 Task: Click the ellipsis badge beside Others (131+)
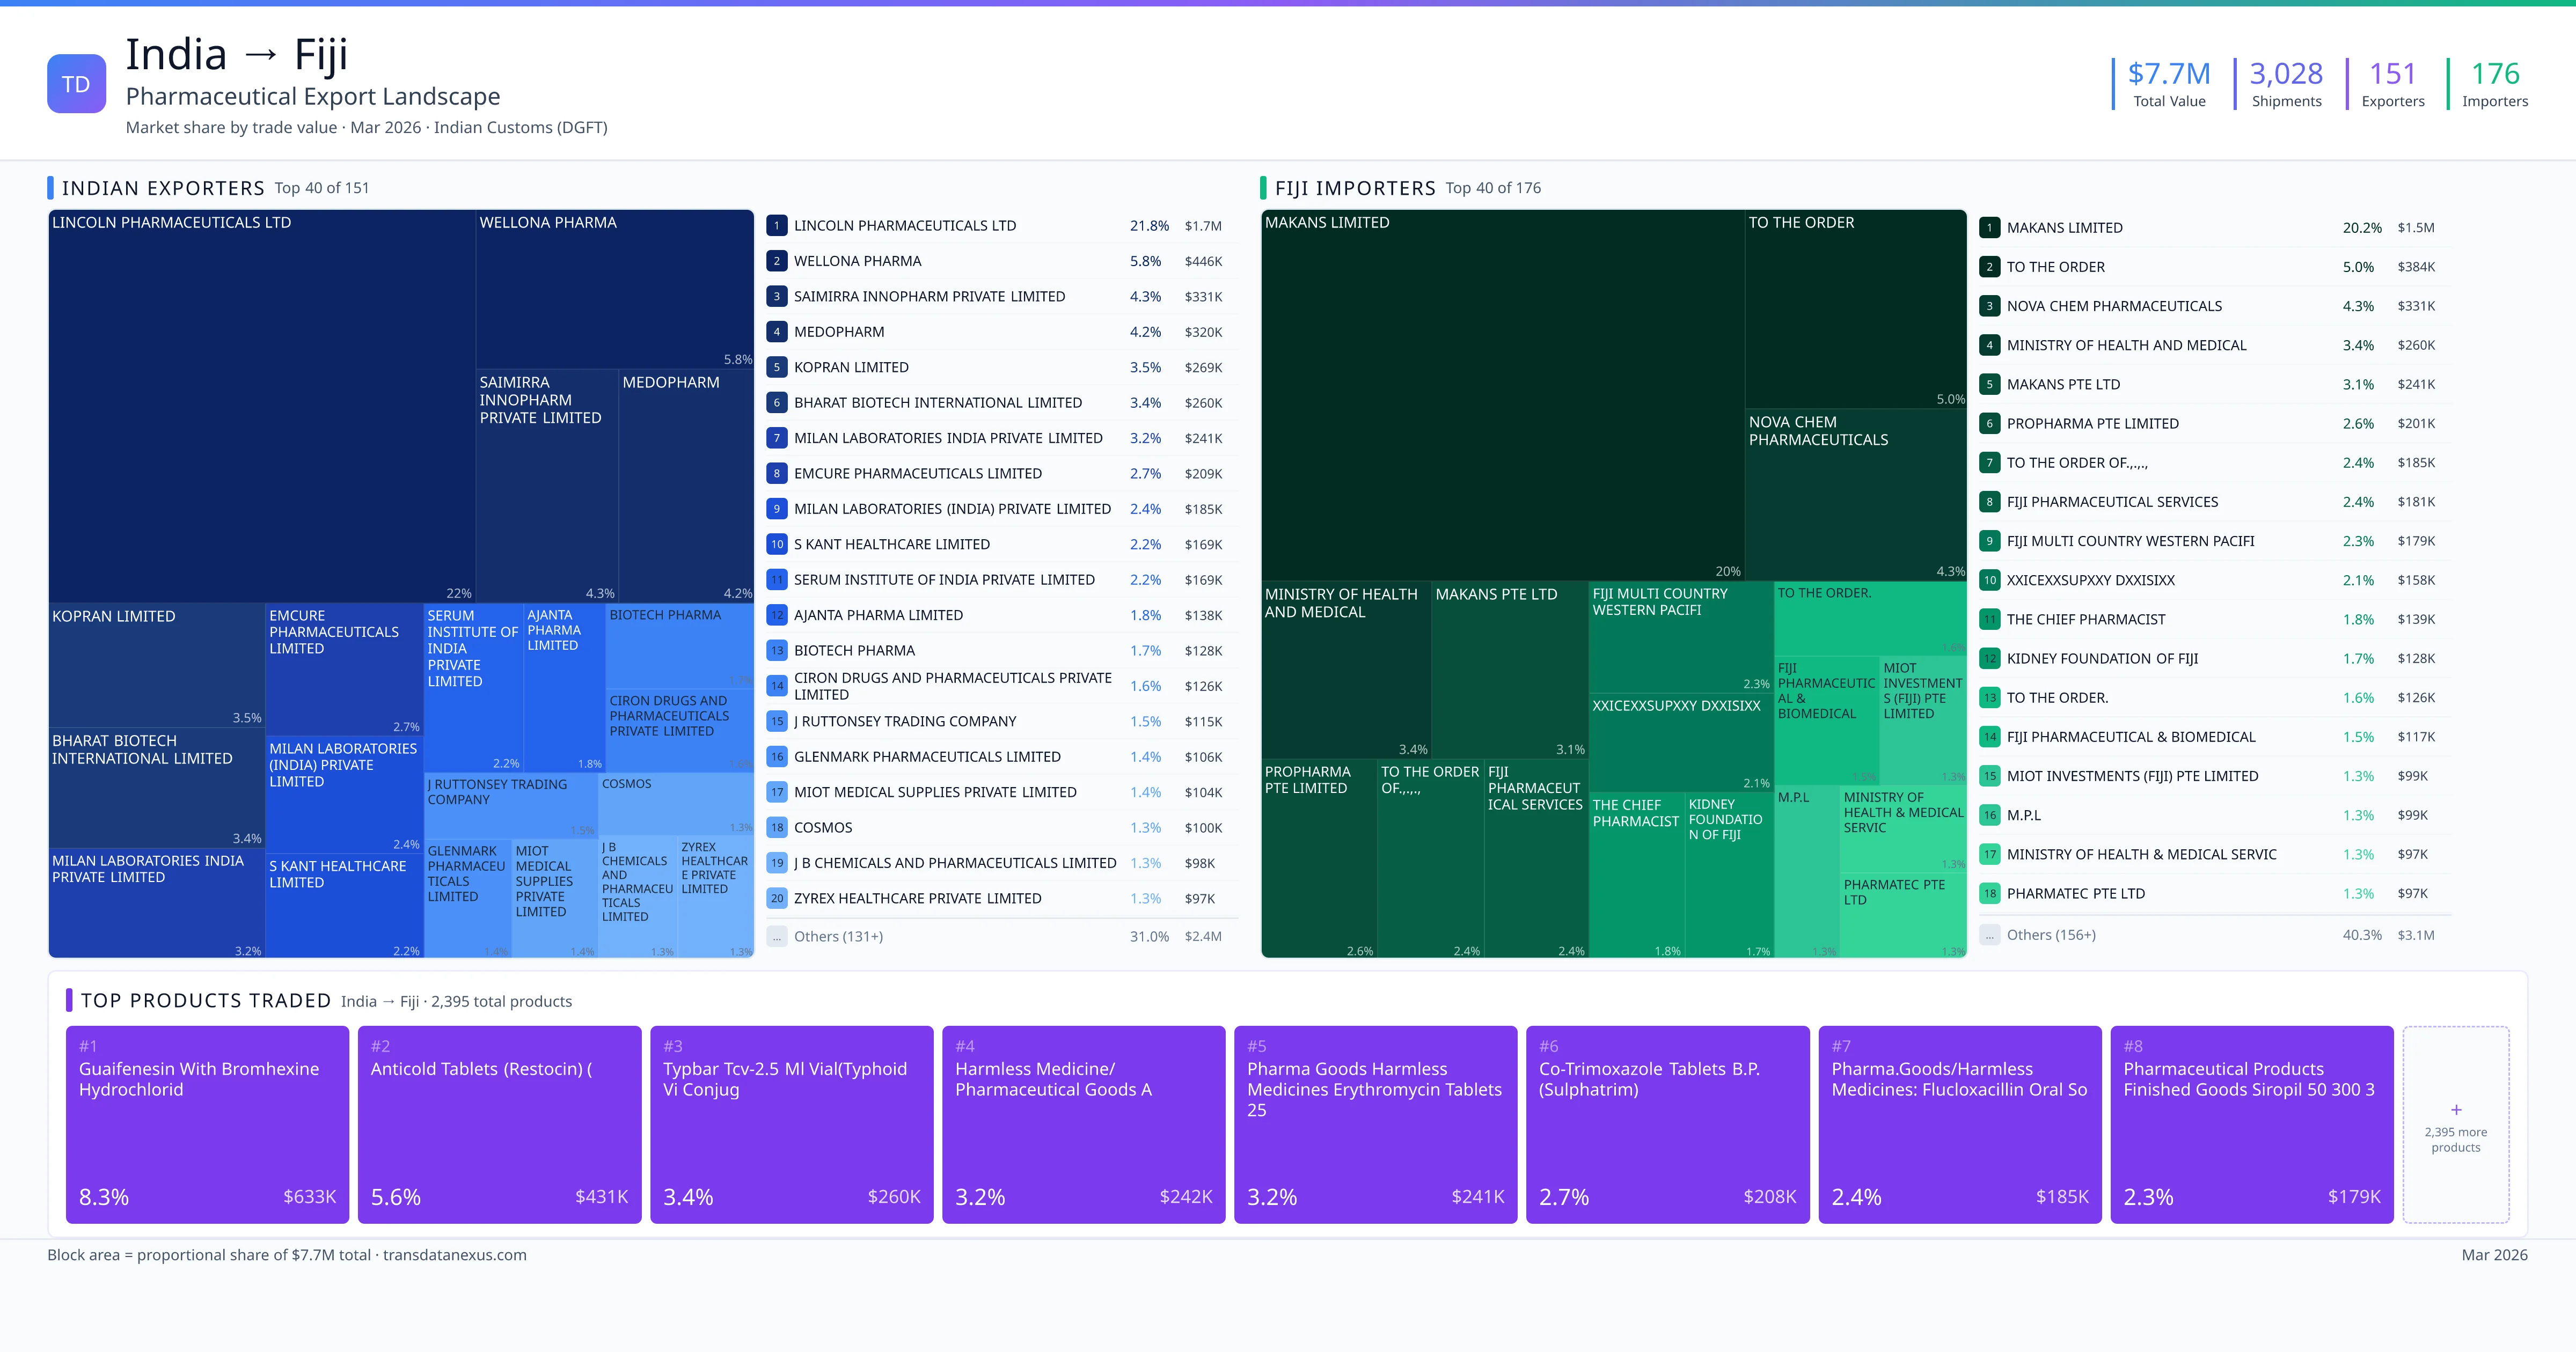click(776, 937)
